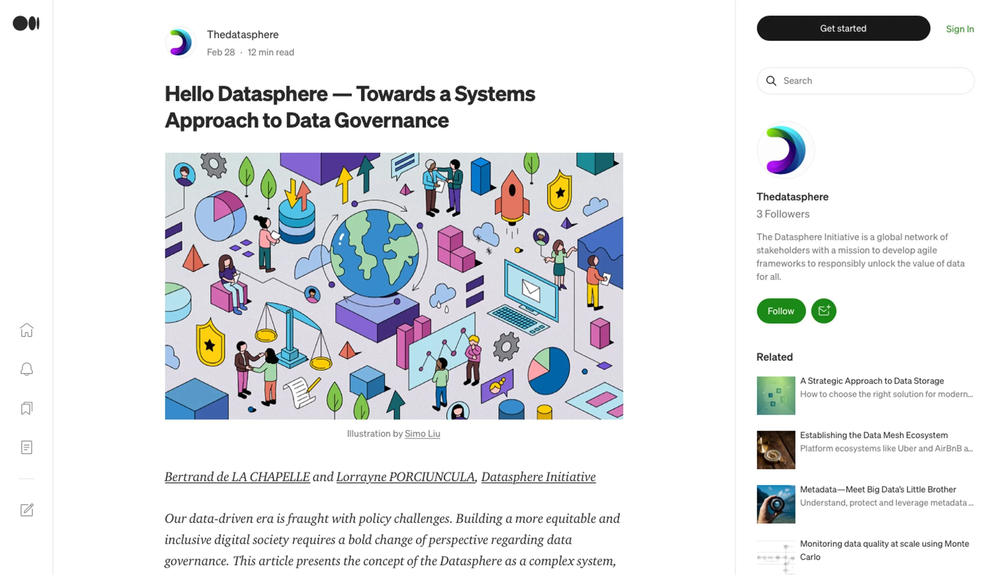
Task: Click the Medium logo icon
Action: 26,23
